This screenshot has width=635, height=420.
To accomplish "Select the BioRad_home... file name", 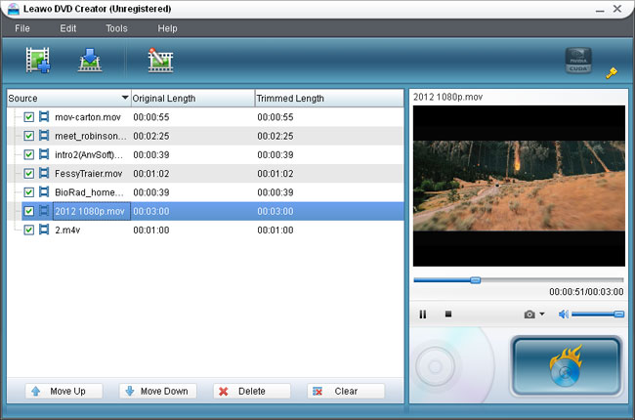I will pyautogui.click(x=89, y=192).
